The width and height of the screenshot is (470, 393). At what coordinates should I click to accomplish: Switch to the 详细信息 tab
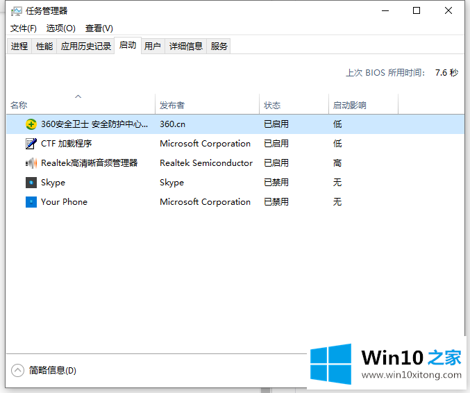point(186,46)
